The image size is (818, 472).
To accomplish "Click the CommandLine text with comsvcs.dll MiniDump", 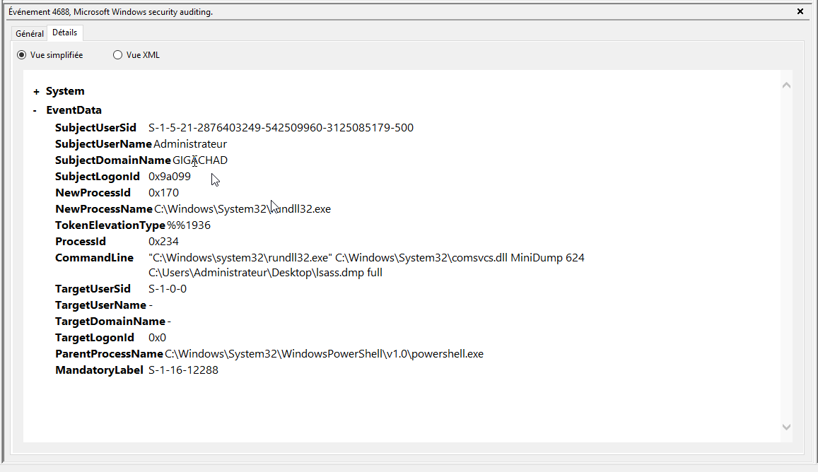I will (x=366, y=258).
